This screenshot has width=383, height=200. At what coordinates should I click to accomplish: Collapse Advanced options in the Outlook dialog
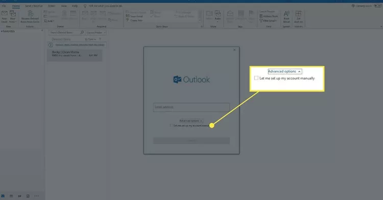(191, 121)
